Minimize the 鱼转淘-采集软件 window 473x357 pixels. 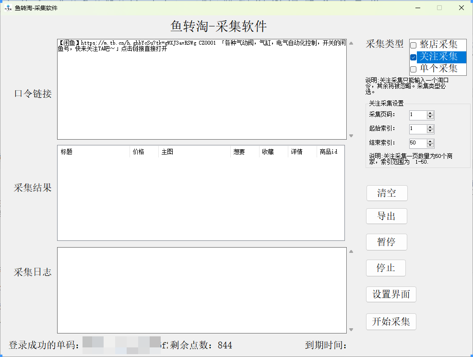(418, 8)
